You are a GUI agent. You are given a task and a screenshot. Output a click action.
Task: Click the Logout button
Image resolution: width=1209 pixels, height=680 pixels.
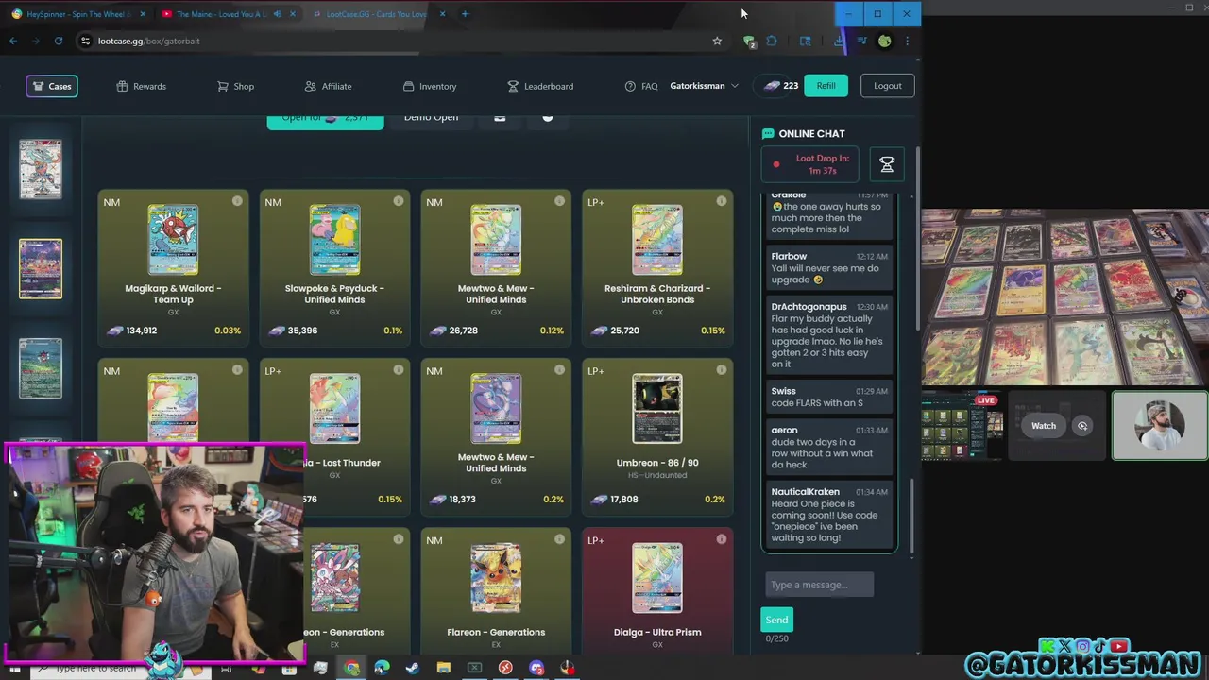[x=888, y=86]
